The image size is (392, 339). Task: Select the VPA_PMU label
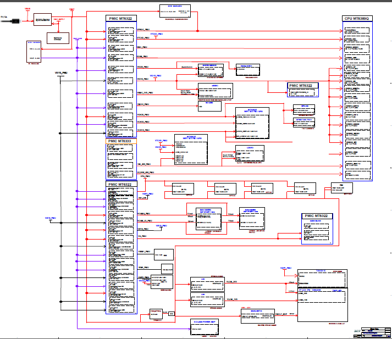point(145,176)
